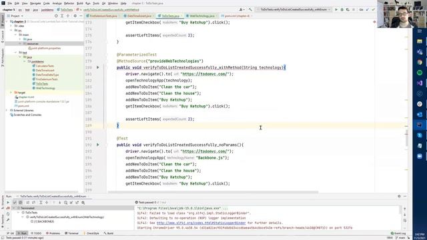
Task: Open Chrome from Windows taskbar
Action: [420, 62]
